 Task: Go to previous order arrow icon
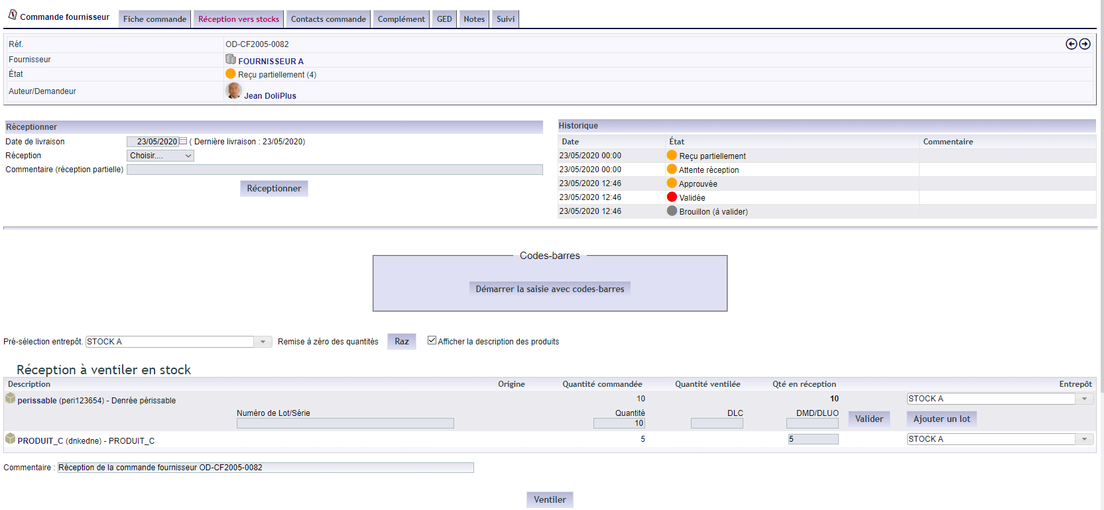(1071, 44)
